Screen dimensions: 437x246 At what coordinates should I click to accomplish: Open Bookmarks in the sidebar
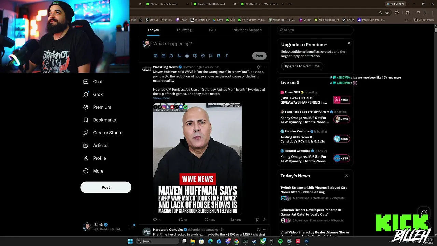tap(100, 120)
